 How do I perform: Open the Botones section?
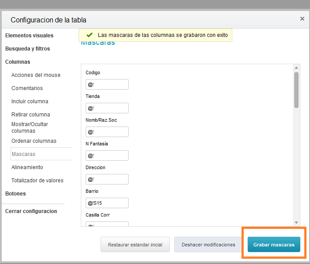15,194
